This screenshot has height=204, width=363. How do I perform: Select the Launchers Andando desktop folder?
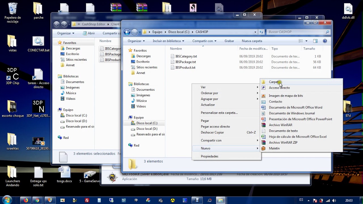[12, 176]
